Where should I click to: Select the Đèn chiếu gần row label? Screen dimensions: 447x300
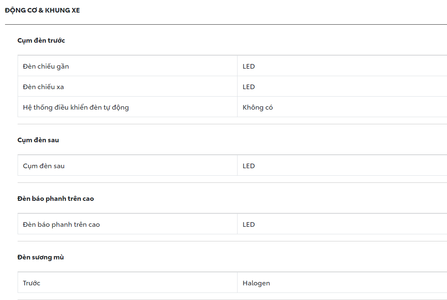coord(46,67)
